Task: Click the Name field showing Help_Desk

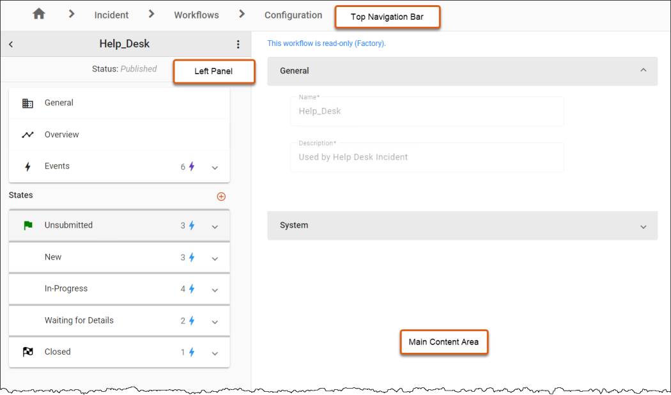Action: click(x=427, y=111)
